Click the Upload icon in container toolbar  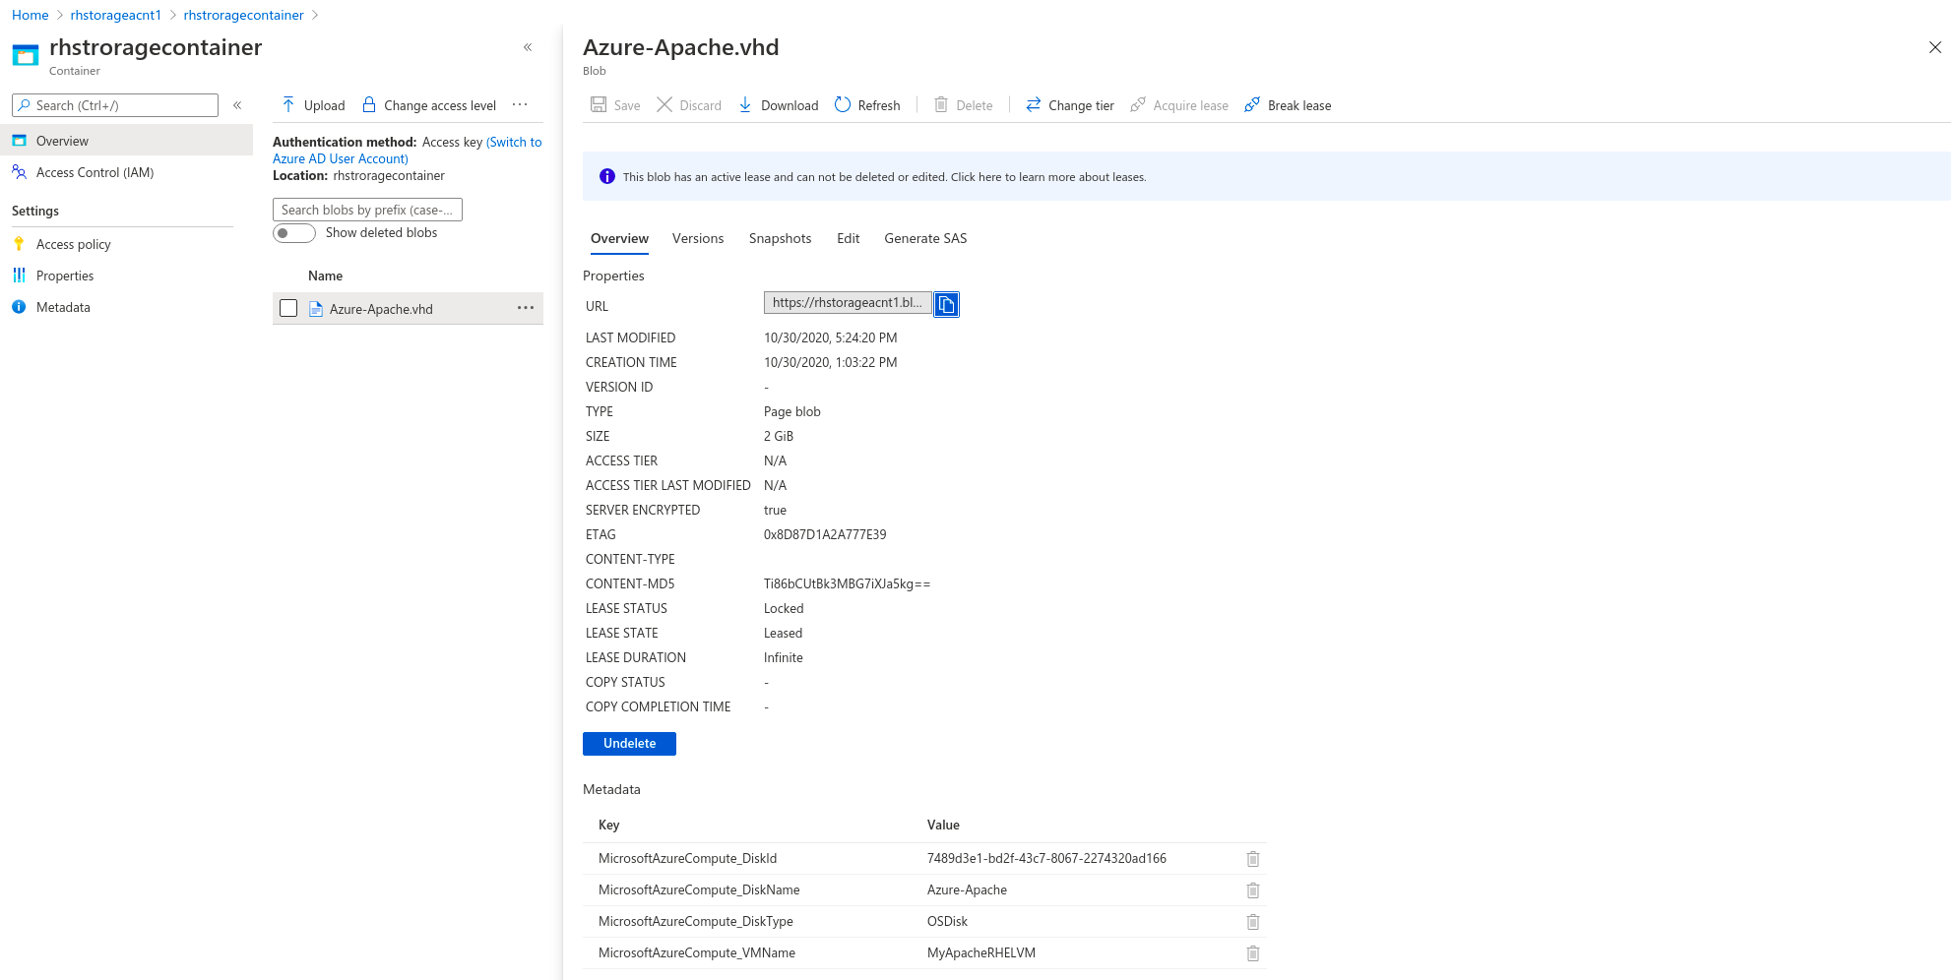(288, 105)
